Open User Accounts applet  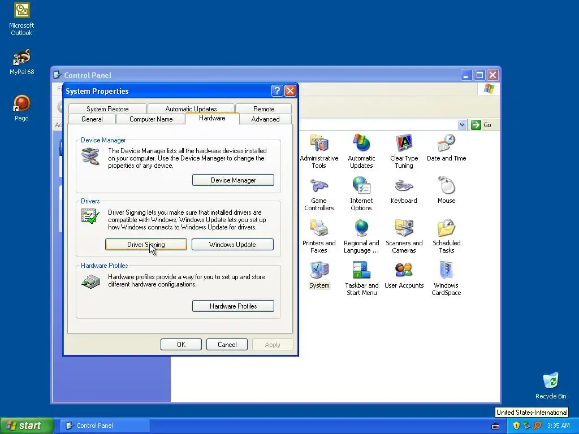404,275
